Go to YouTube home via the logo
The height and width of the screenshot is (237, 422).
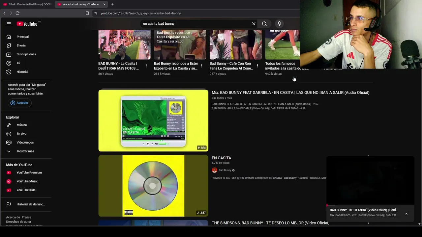pos(27,24)
